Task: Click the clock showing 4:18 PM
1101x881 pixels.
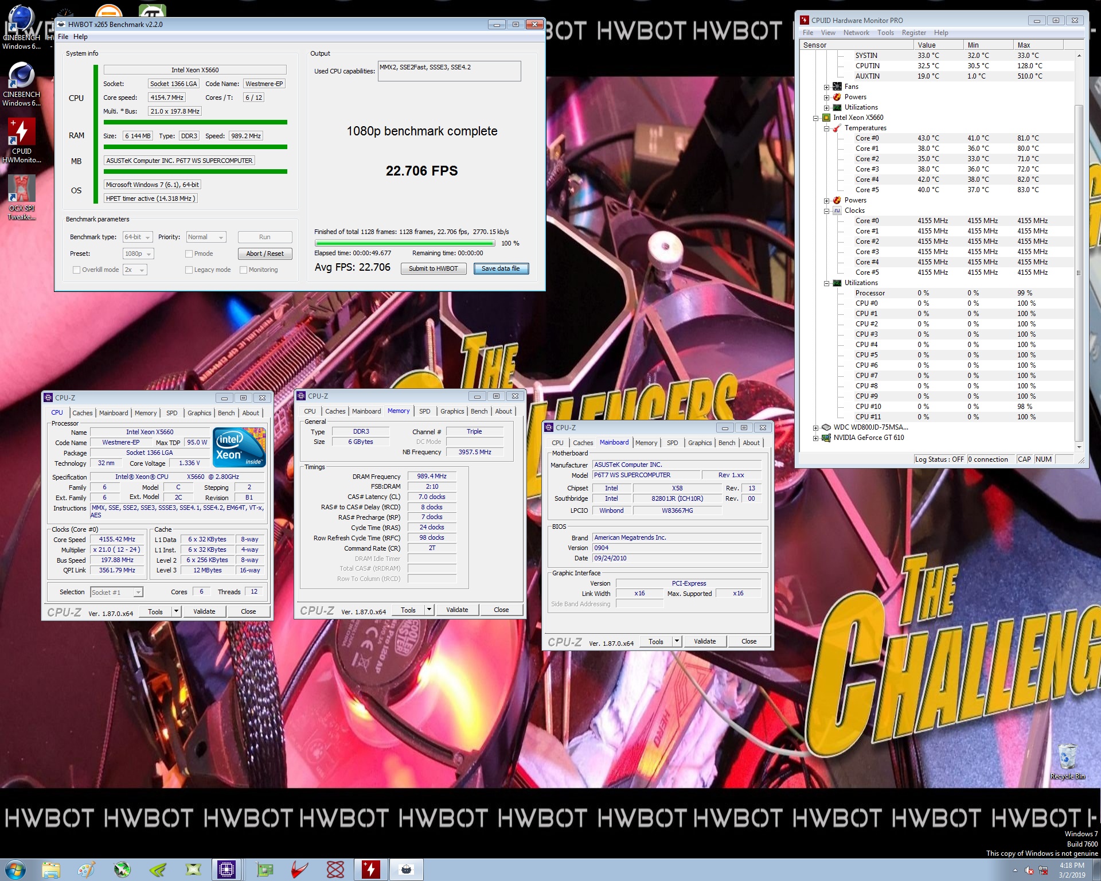Action: tap(1072, 865)
